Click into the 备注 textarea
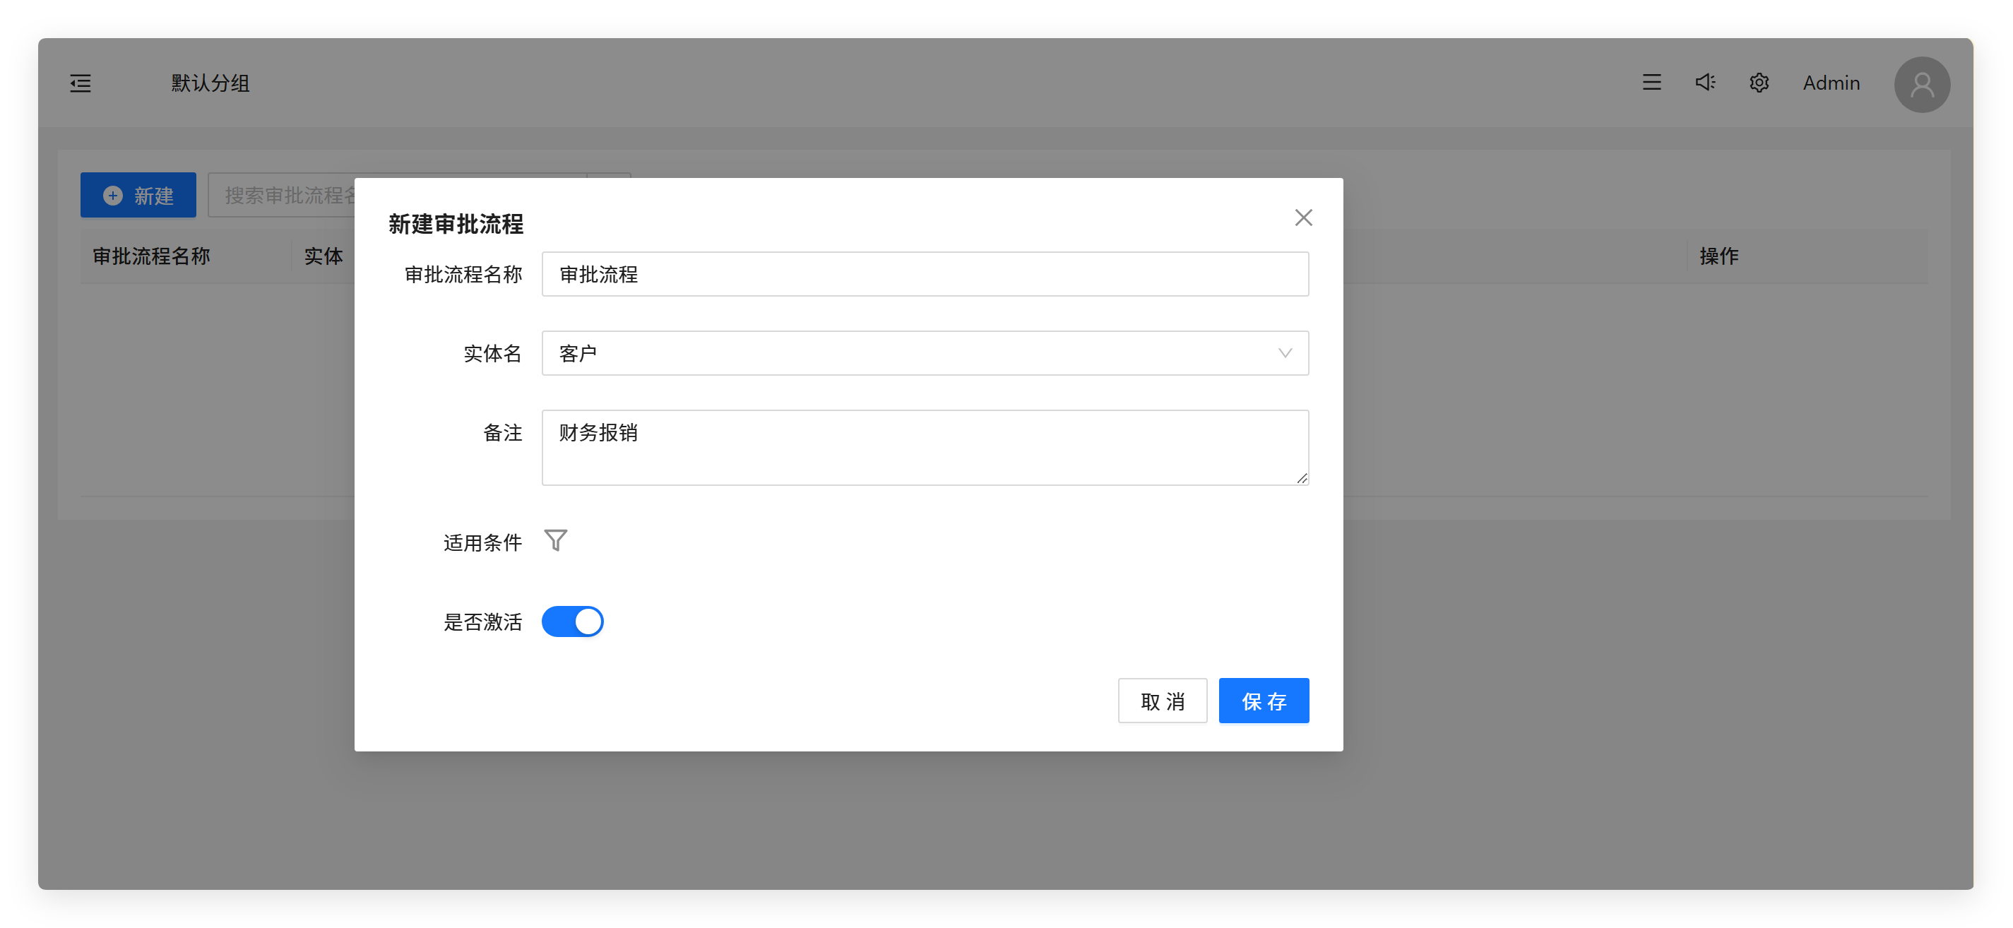The image size is (2013, 928). (x=925, y=448)
